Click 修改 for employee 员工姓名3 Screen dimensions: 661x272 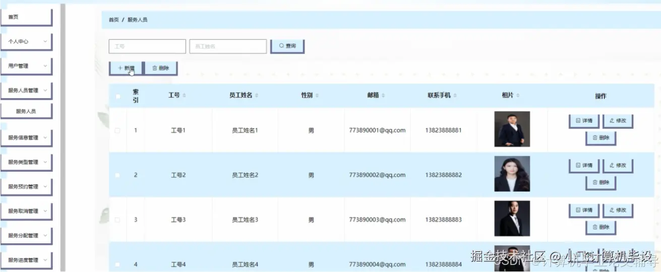click(618, 210)
